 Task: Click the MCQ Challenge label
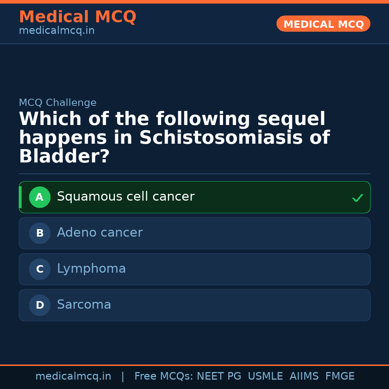tap(58, 103)
